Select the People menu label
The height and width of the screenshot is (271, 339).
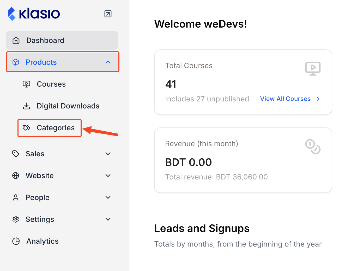point(38,197)
